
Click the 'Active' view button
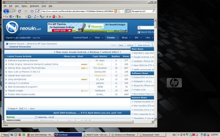(130, 45)
